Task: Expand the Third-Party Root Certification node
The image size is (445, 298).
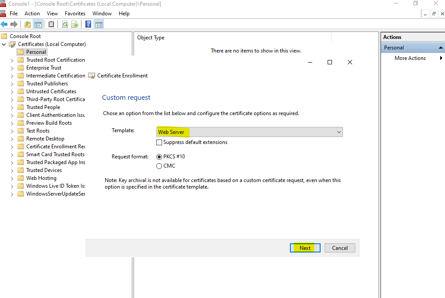Action: point(12,100)
